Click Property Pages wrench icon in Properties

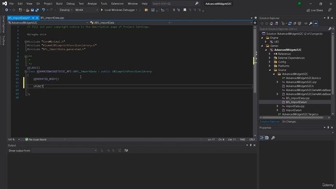click(273, 138)
